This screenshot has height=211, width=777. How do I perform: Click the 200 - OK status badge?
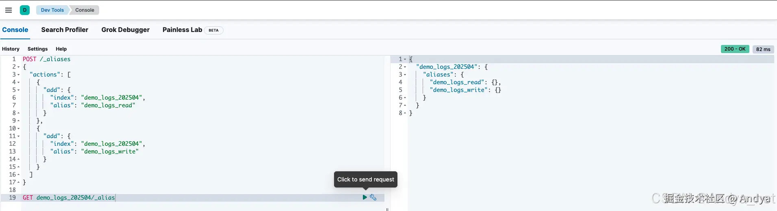[x=735, y=49]
